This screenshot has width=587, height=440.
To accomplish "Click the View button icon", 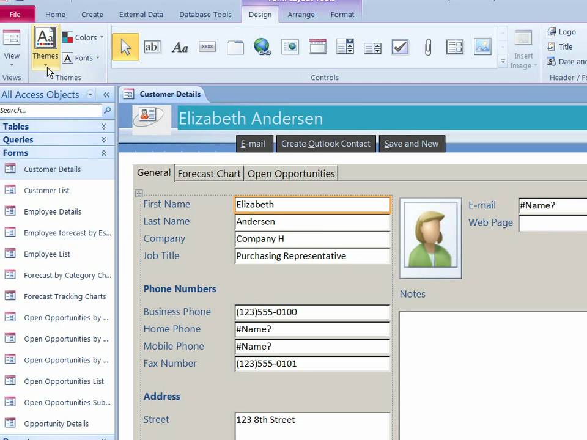I will pos(12,38).
